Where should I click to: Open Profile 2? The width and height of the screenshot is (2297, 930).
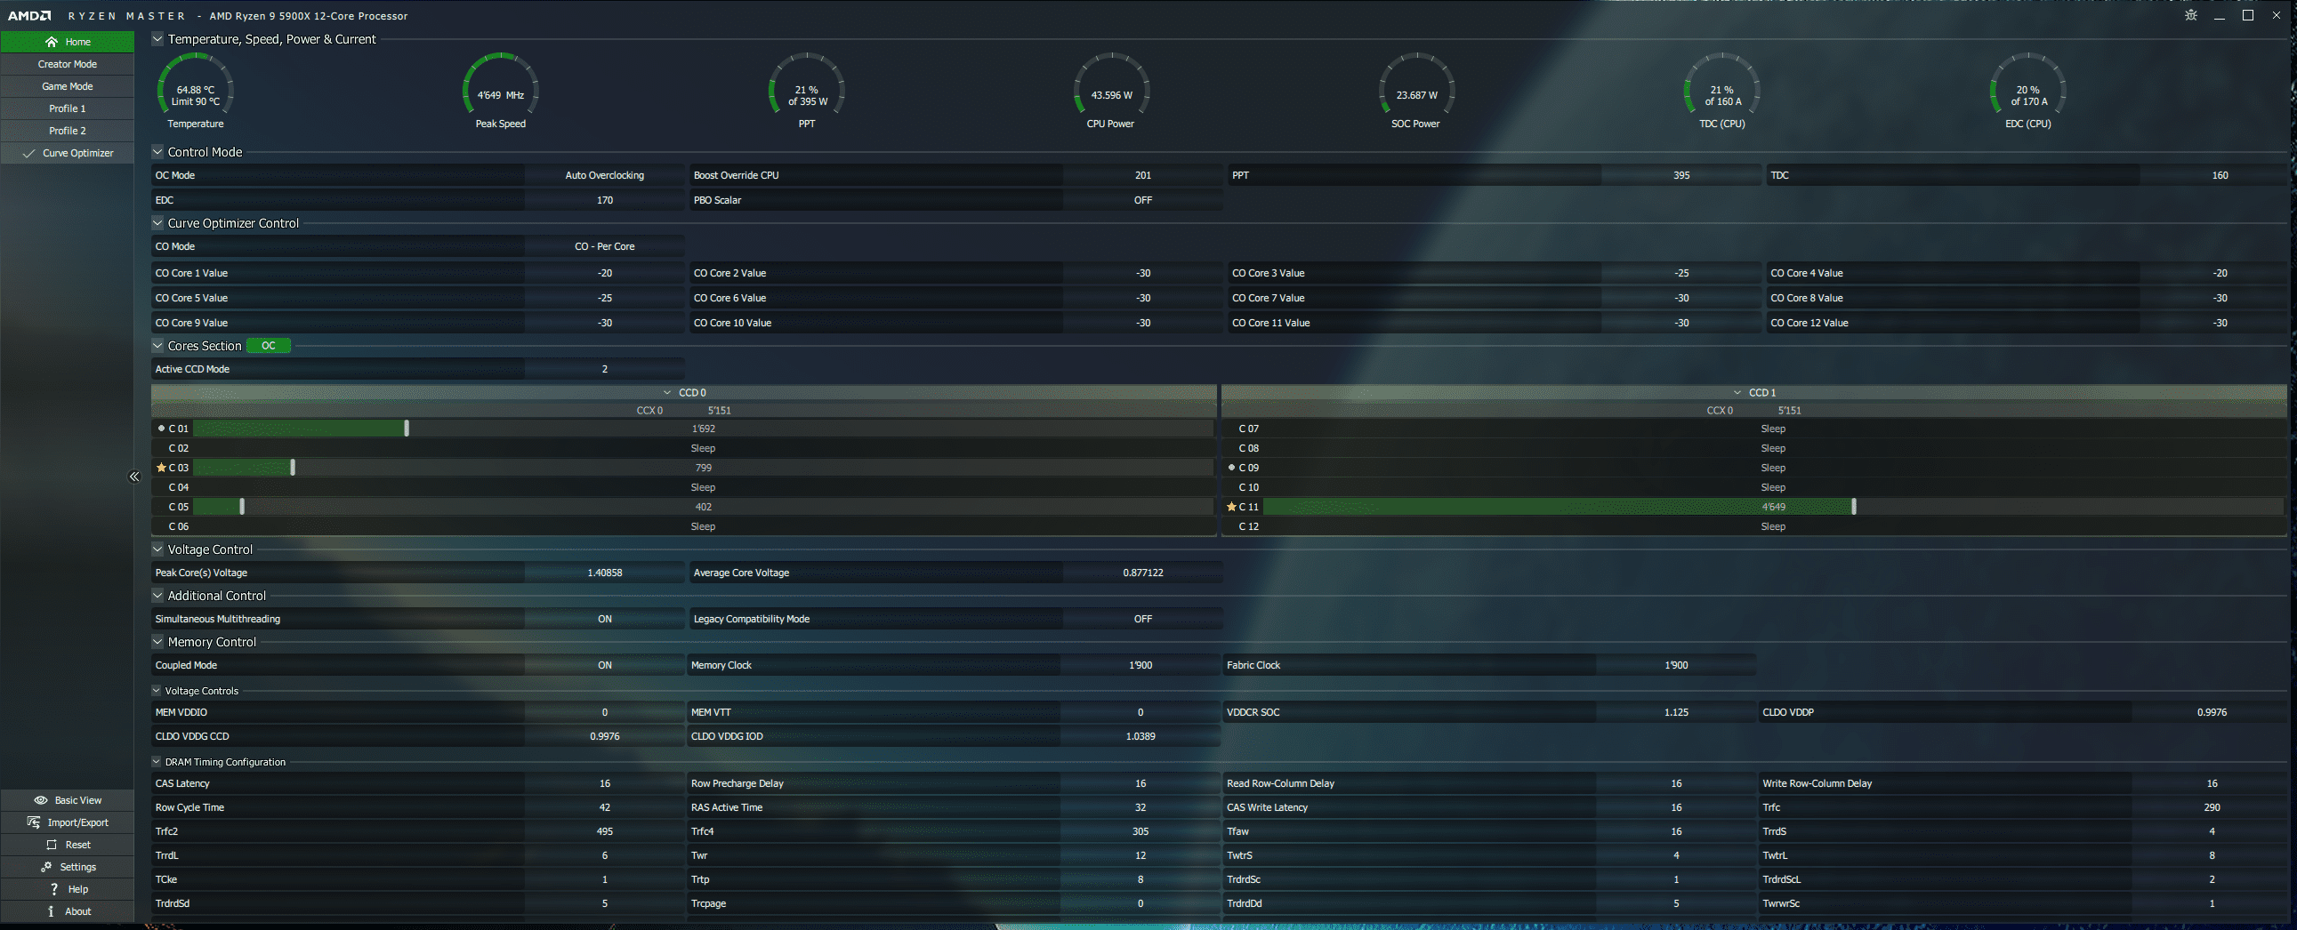[x=68, y=131]
